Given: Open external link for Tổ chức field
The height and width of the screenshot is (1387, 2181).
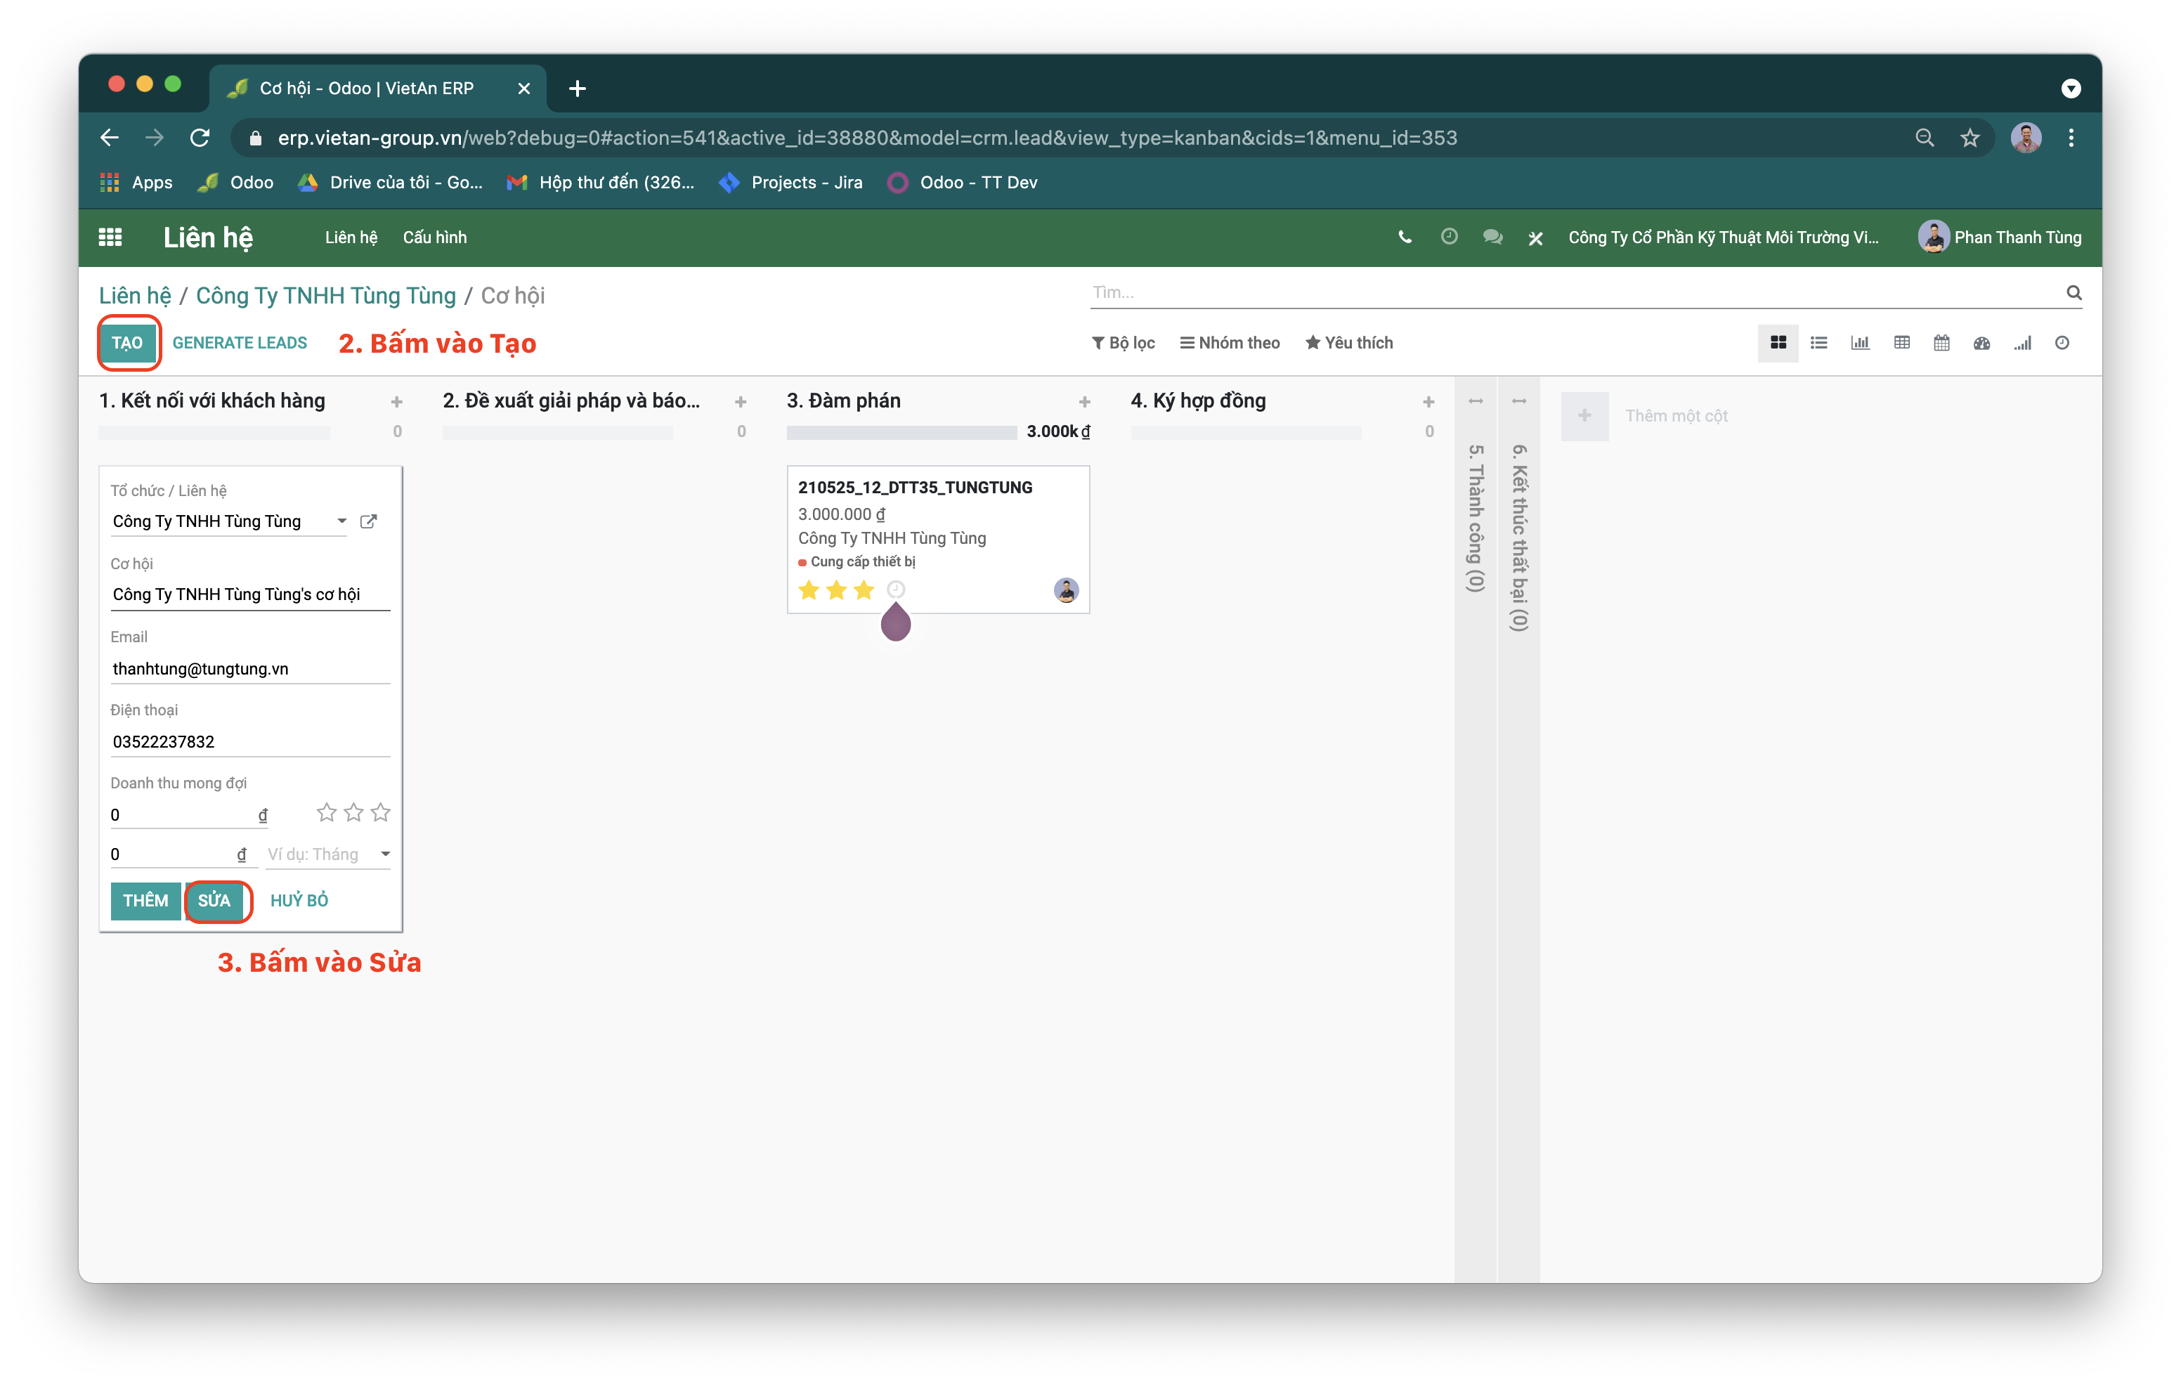Looking at the screenshot, I should tap(367, 521).
